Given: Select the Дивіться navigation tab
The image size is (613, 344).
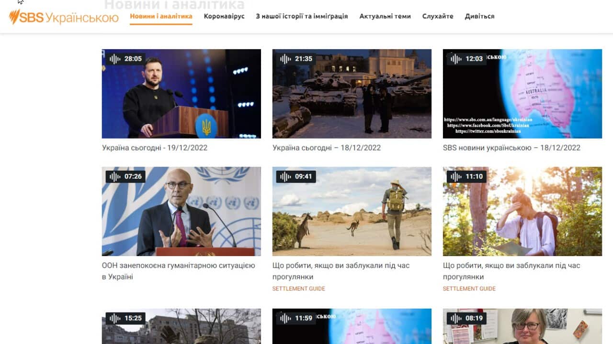Looking at the screenshot, I should pos(479,16).
